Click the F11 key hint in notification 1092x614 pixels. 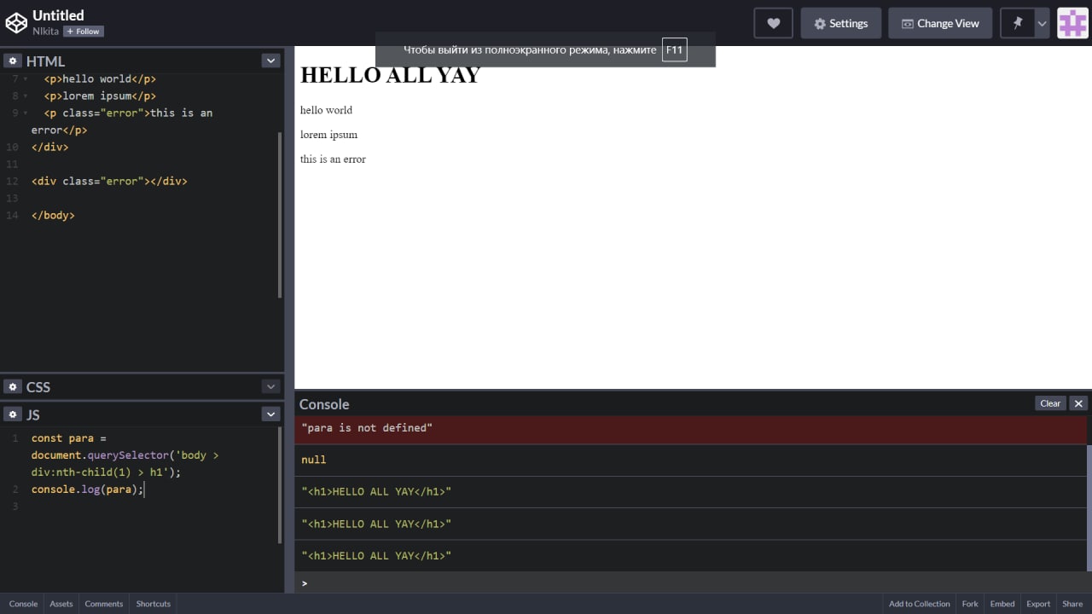674,49
